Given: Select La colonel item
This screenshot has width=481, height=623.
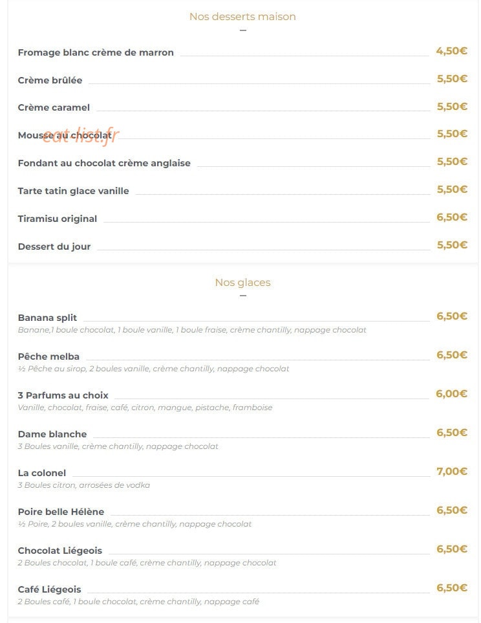Looking at the screenshot, I should 42,473.
